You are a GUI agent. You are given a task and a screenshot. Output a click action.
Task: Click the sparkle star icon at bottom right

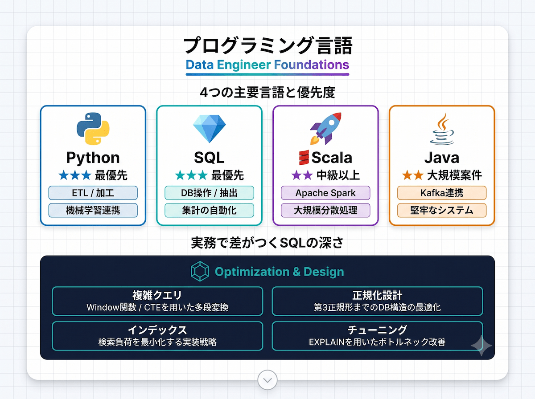coord(481,346)
